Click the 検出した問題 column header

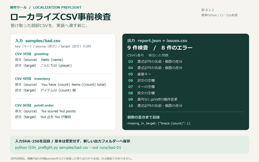[x=158, y=55]
